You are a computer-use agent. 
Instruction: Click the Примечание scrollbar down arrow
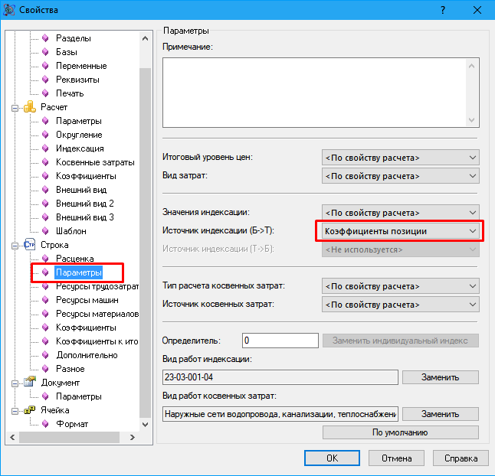click(472, 120)
